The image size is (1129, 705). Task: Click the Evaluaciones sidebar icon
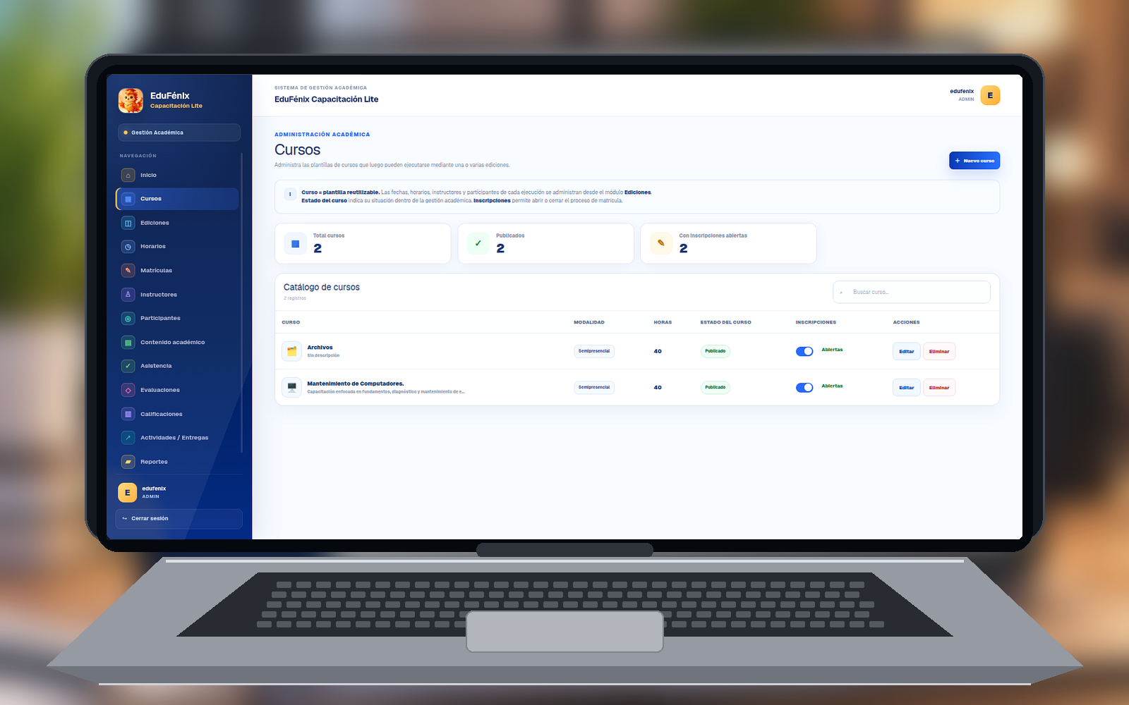[128, 390]
